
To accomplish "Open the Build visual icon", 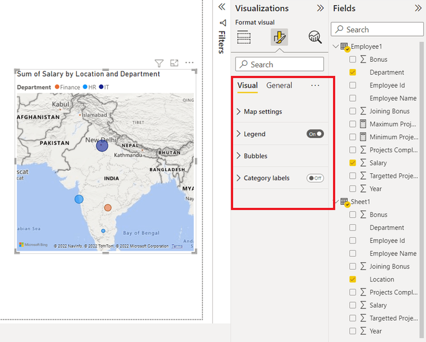I will point(244,37).
